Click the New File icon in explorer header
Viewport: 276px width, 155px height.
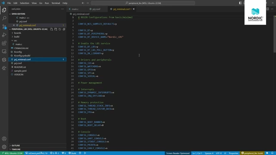[51, 29]
